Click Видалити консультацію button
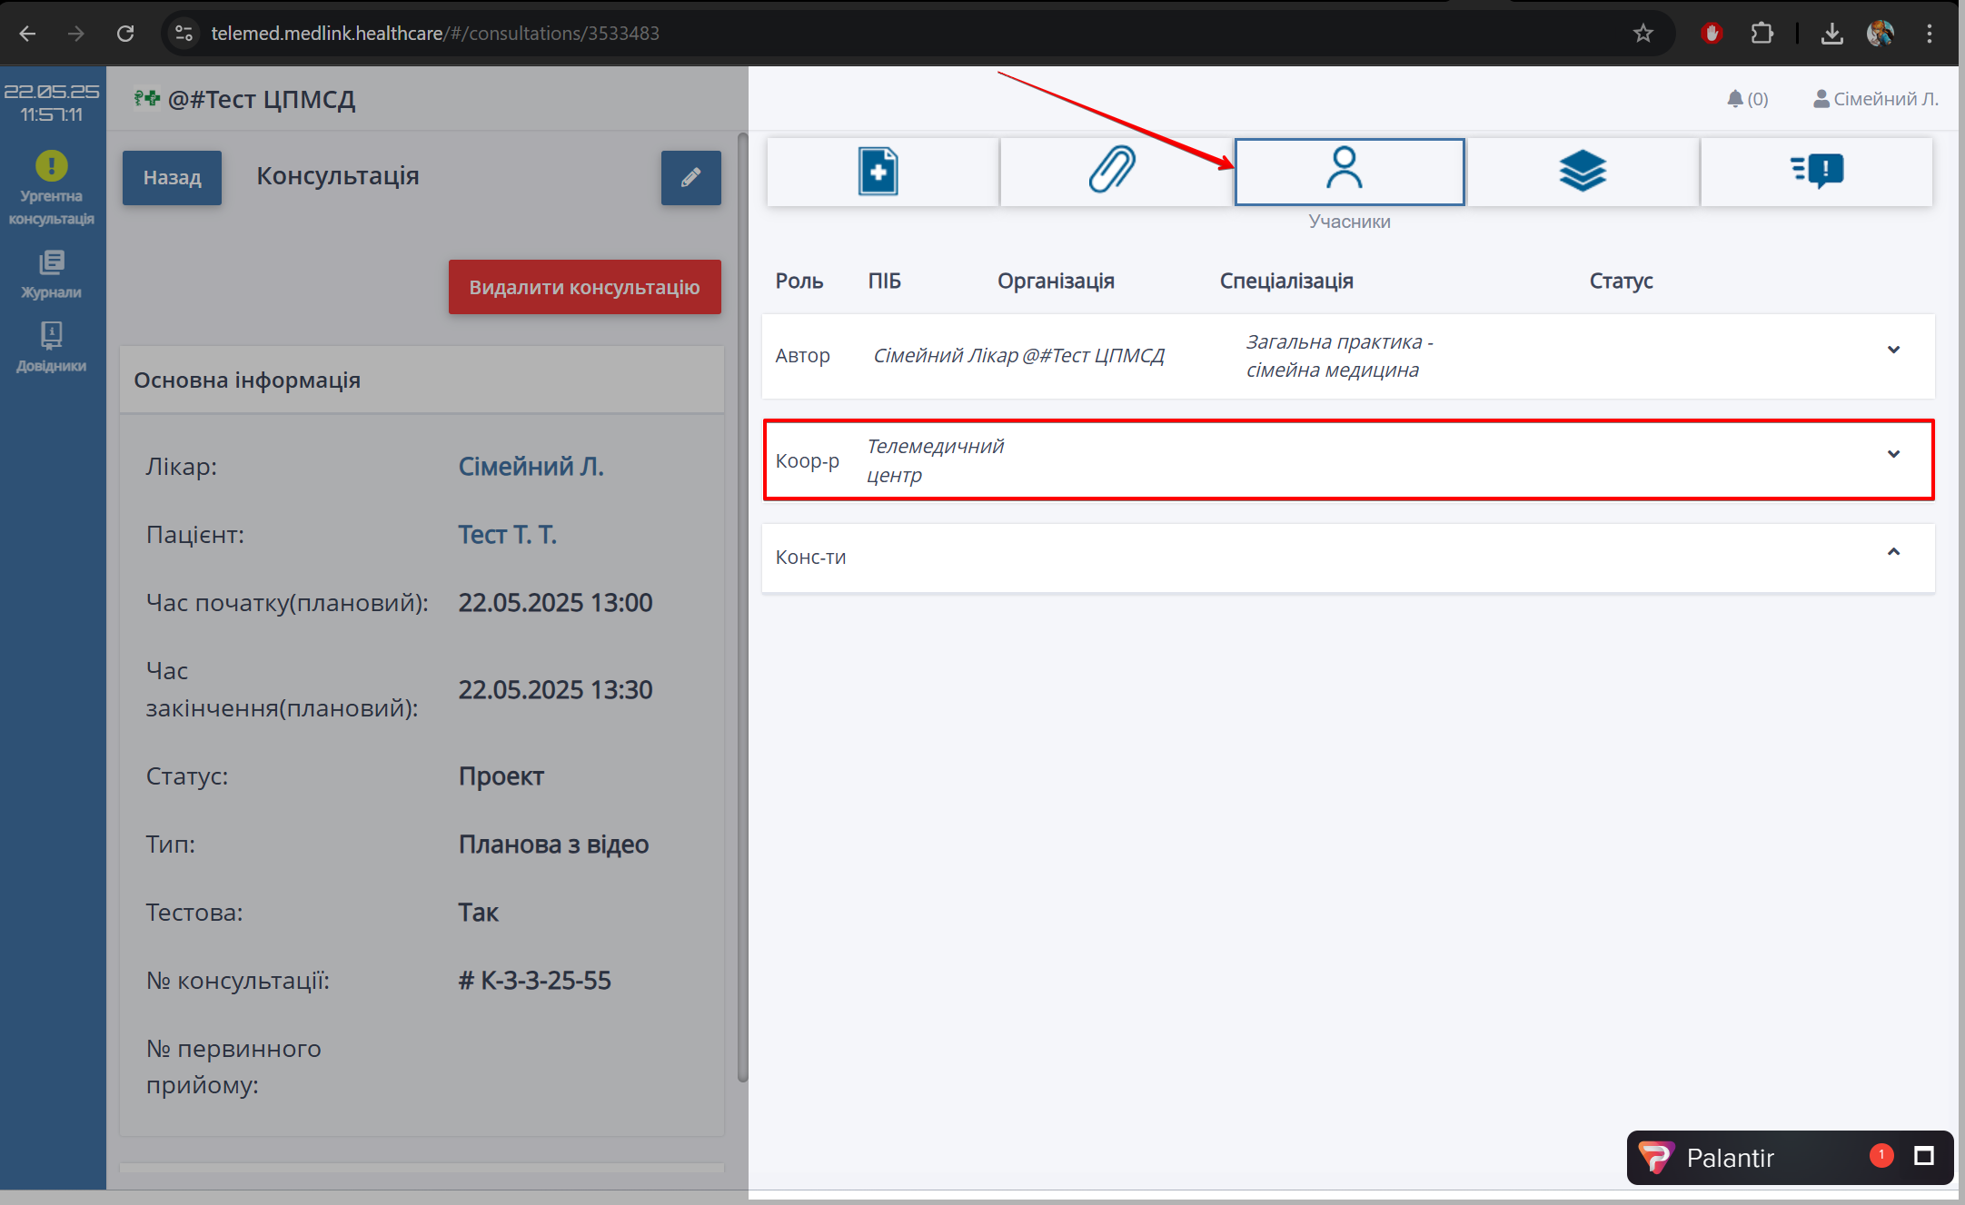1965x1205 pixels. [584, 287]
